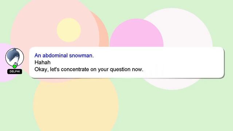Select the 'Hahah' message line
This screenshot has height=131, width=233.
click(43, 62)
